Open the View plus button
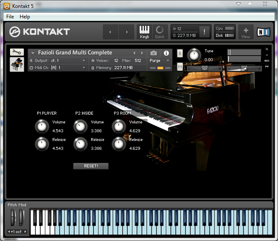278x241 pixels. point(245,32)
